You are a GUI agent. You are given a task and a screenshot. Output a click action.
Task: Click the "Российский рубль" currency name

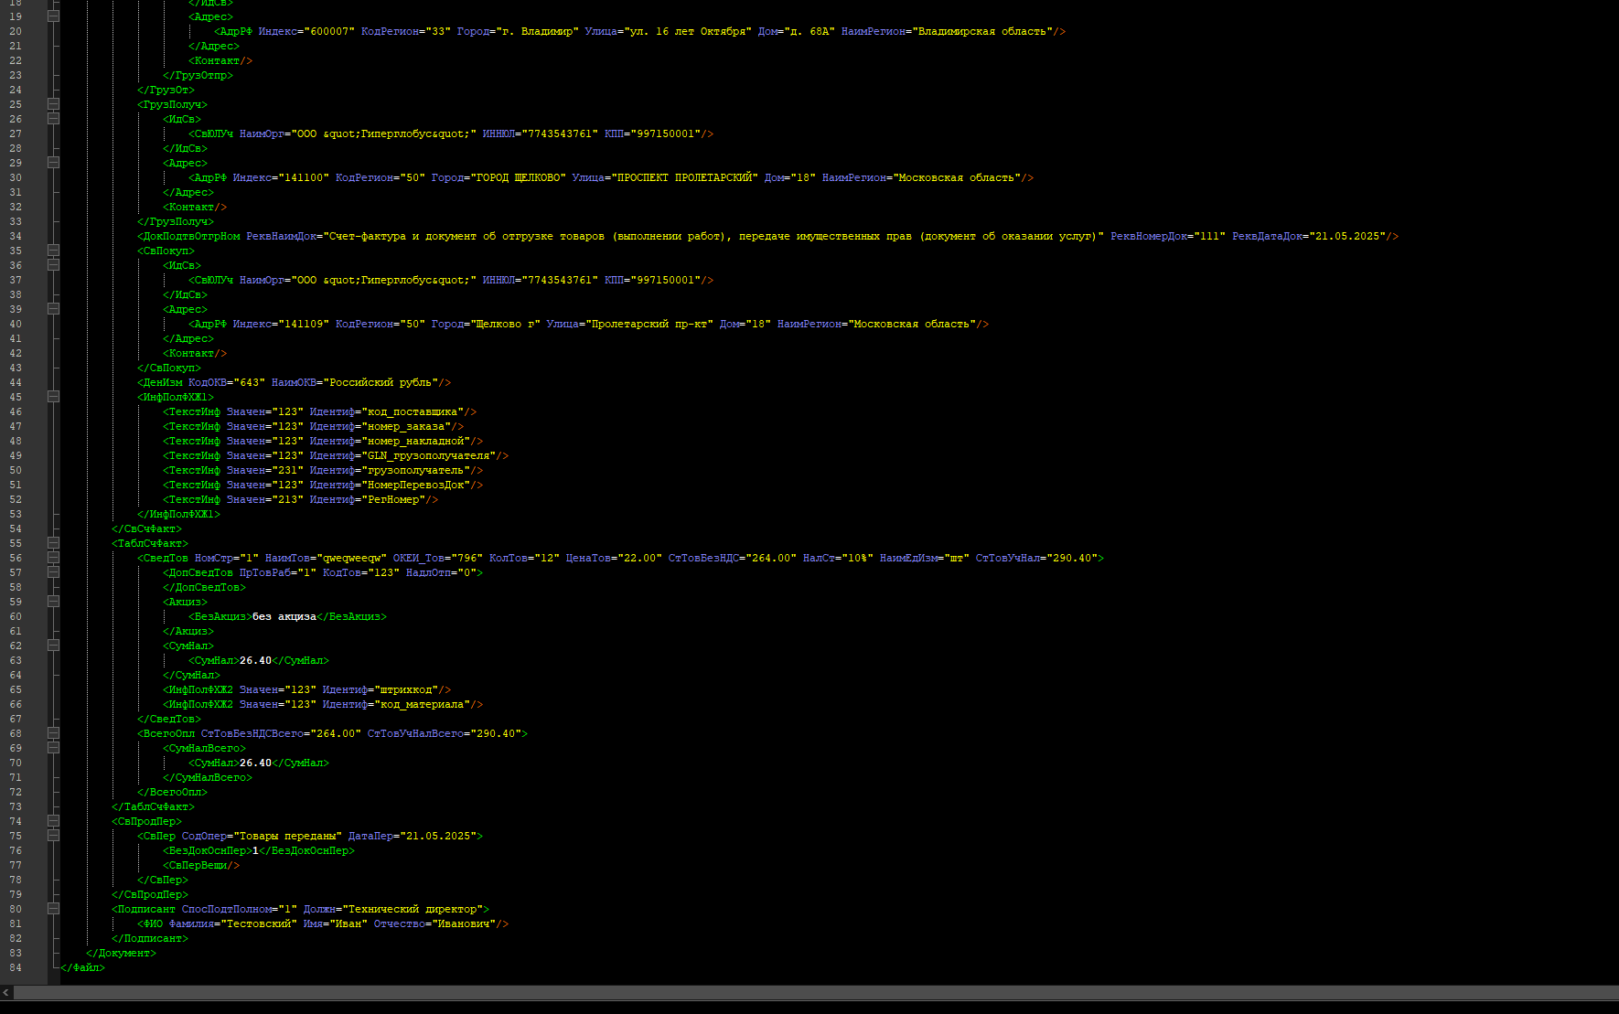(x=381, y=382)
